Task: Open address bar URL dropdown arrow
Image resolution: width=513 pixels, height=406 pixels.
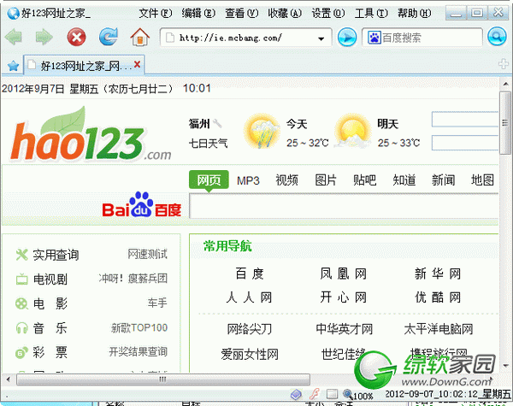Action: click(321, 38)
